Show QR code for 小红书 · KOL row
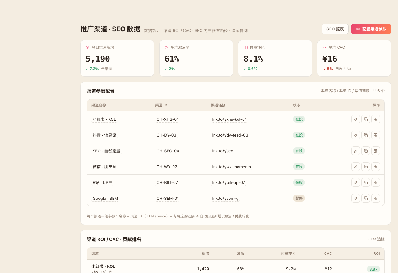This screenshot has width=398, height=273. [x=376, y=119]
